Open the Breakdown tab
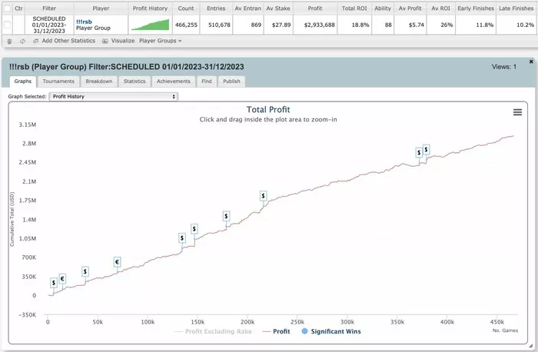Screen dimensions: 538x352 [x=99, y=81]
